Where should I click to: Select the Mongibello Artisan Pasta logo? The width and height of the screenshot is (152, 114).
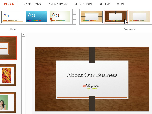(91, 87)
